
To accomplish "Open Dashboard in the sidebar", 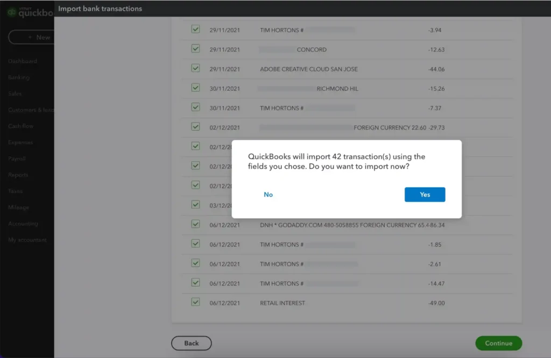I will [23, 61].
